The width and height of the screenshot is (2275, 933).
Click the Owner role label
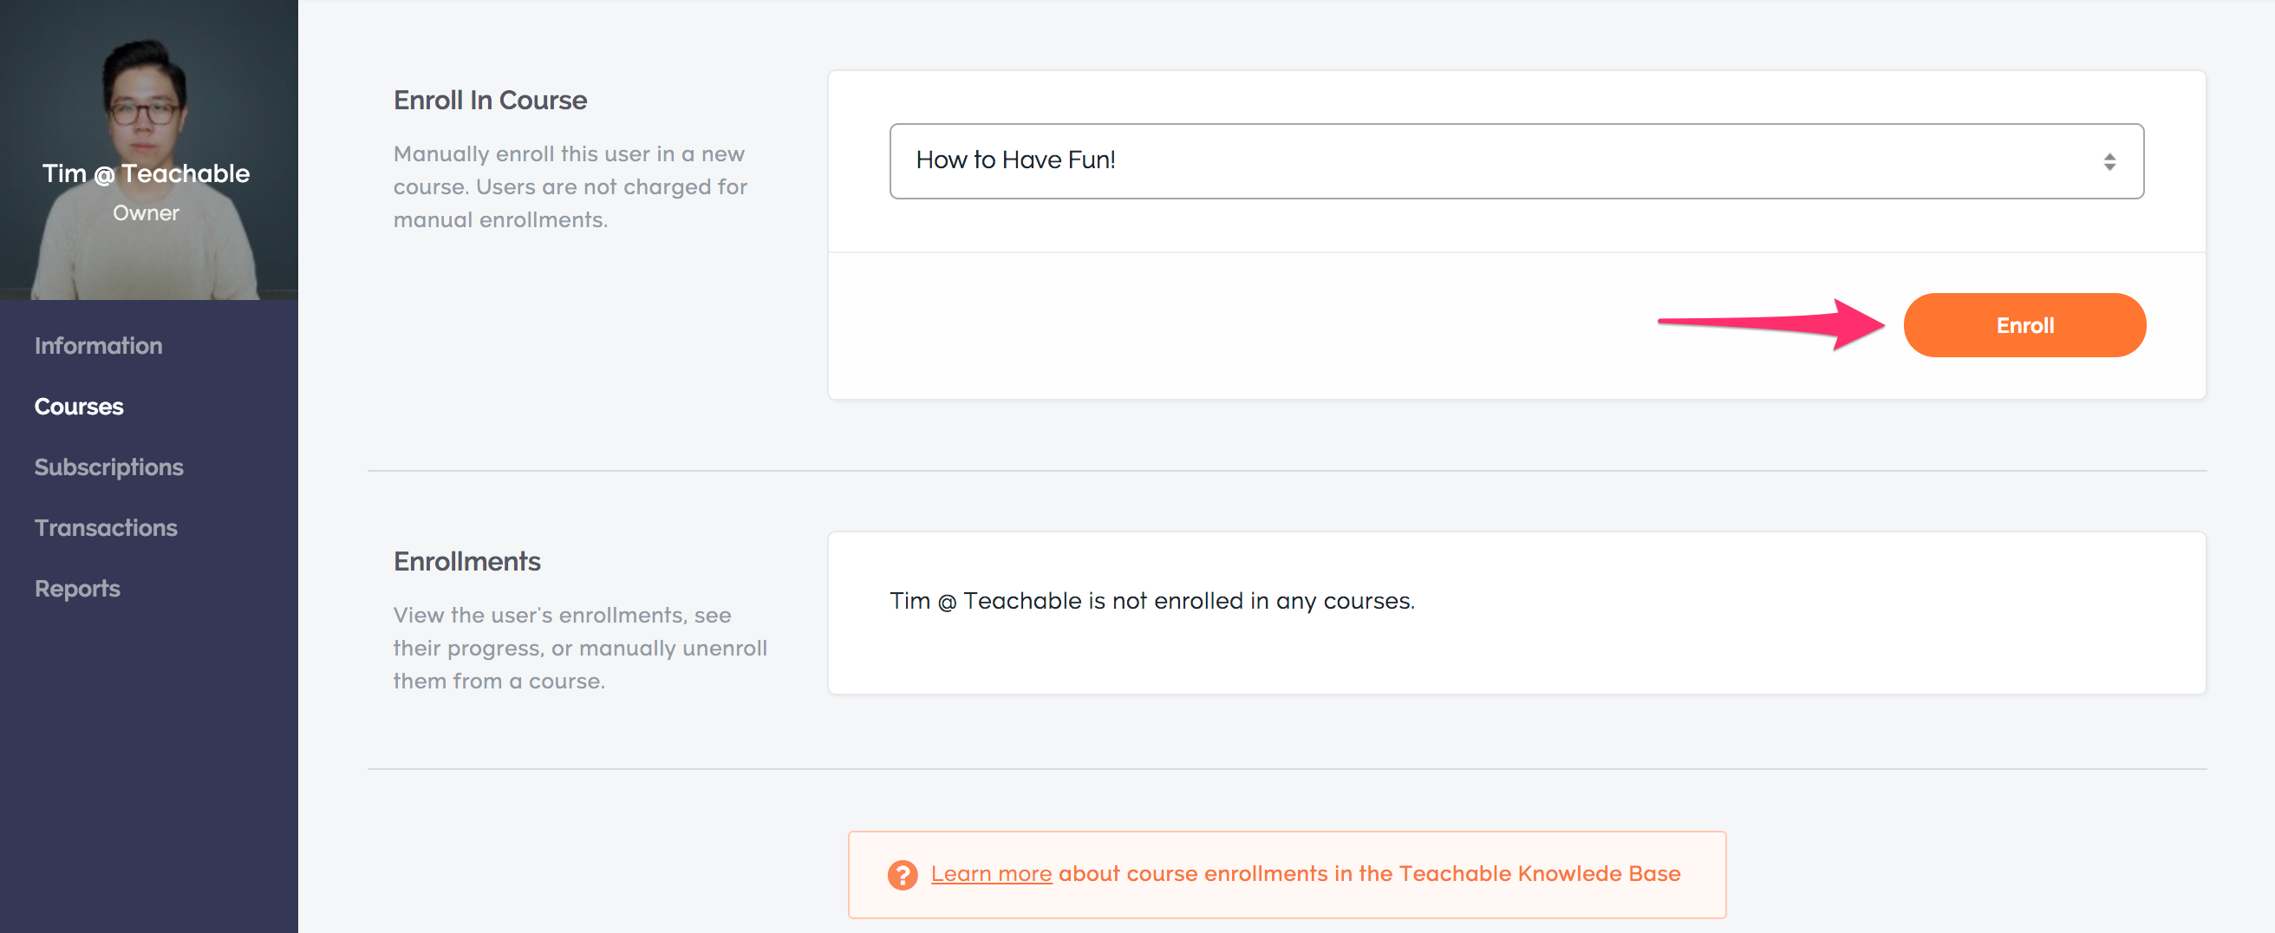[x=146, y=213]
